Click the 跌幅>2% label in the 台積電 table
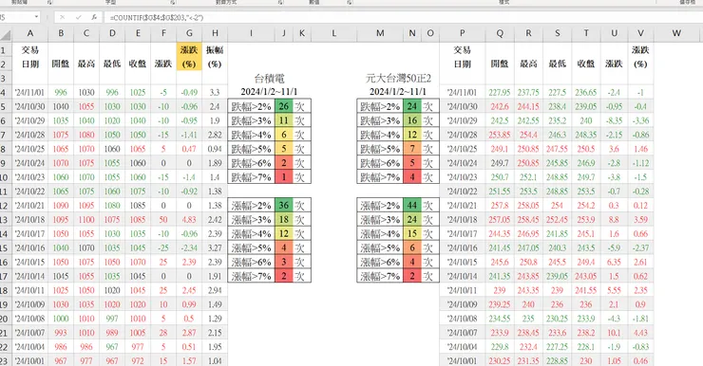This screenshot has height=366, width=703. 252,106
